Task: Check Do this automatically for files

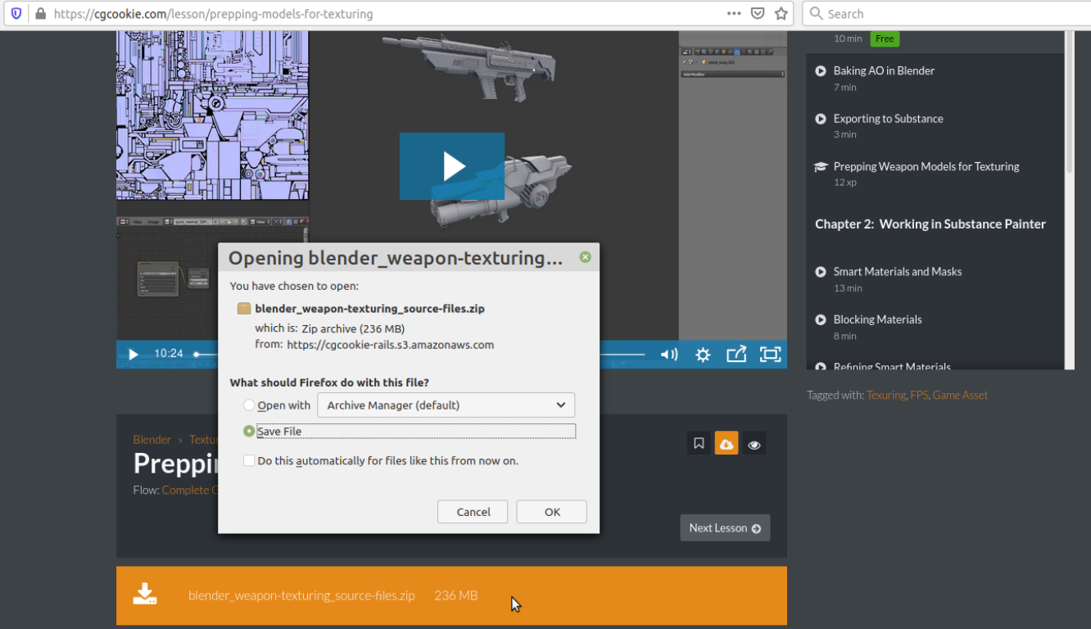Action: 249,460
